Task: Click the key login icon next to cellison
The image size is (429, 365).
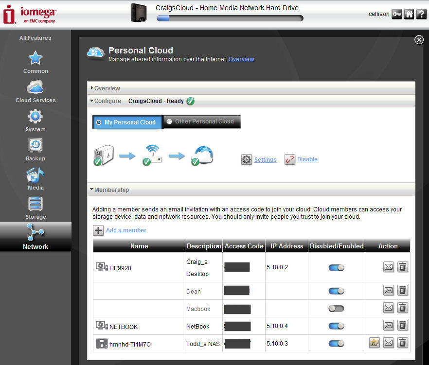Action: point(397,14)
